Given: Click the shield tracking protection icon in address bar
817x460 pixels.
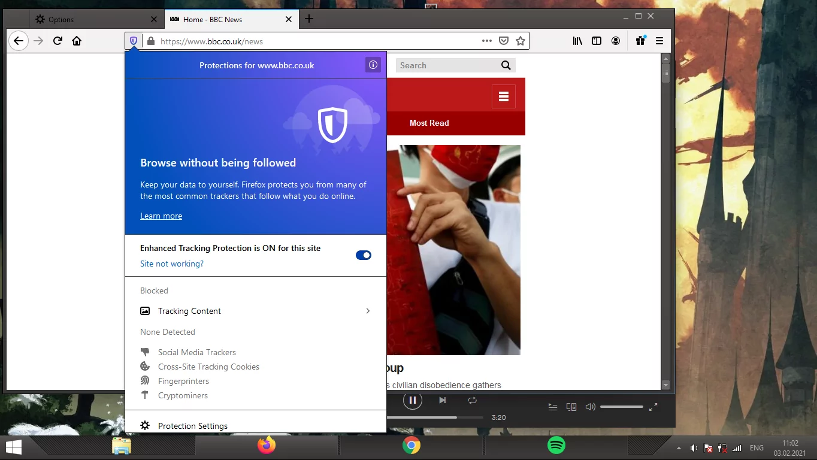Looking at the screenshot, I should (134, 41).
